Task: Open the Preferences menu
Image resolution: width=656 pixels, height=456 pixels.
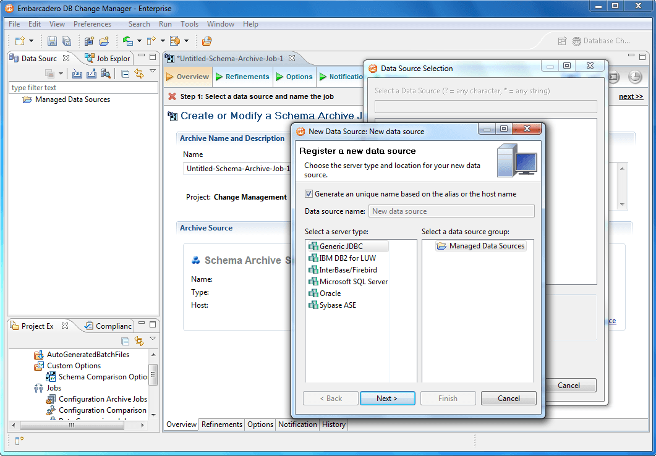Action: coord(93,24)
